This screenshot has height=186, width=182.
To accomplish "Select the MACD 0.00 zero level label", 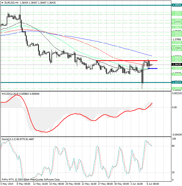I will coord(174,107).
